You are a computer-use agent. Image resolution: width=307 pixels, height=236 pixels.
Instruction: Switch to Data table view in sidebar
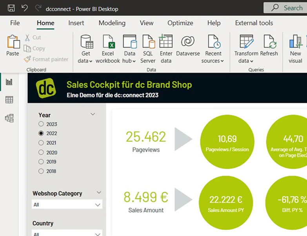[9, 100]
